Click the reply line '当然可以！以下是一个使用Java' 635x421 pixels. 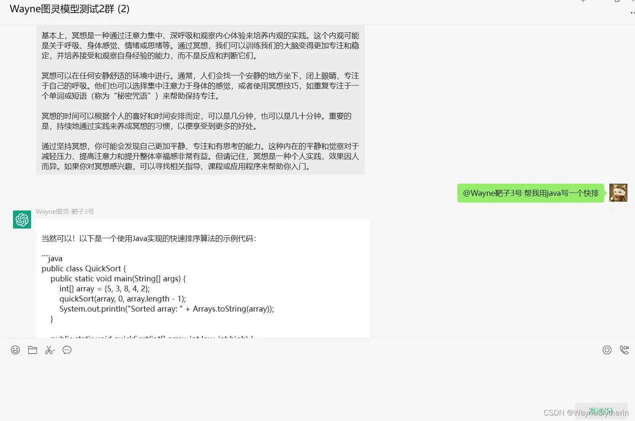pos(149,238)
